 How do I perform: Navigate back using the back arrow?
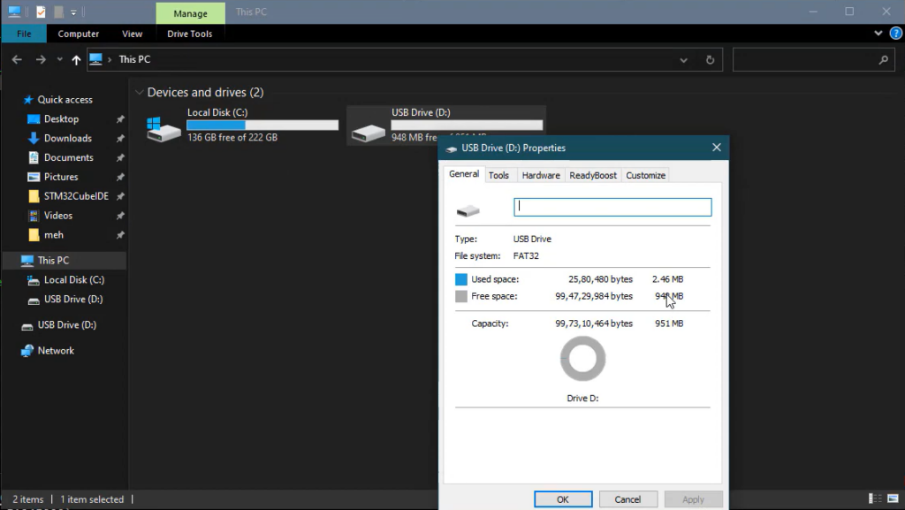tap(16, 59)
